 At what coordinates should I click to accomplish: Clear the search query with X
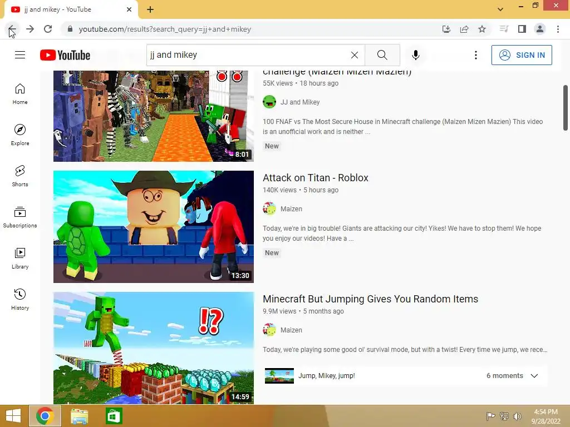click(355, 55)
